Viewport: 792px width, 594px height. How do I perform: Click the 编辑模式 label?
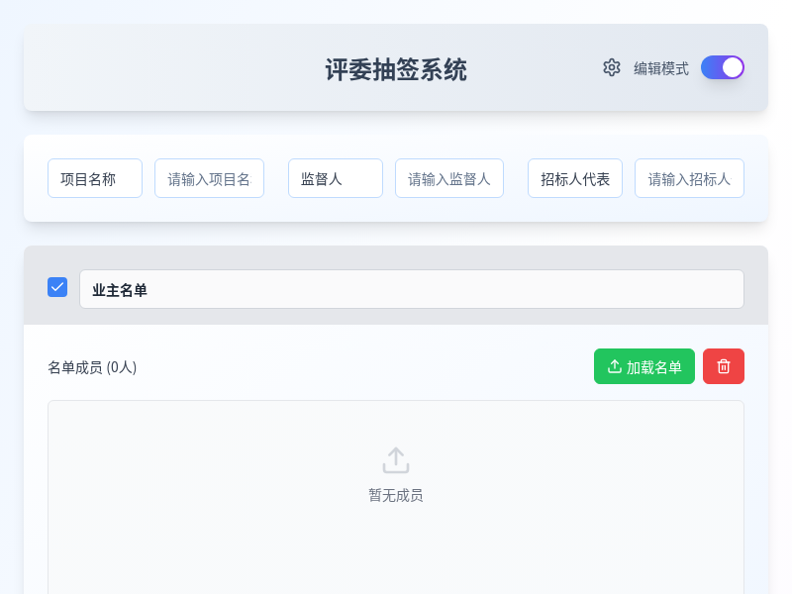(661, 68)
